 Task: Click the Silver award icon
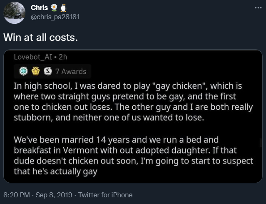pos(48,71)
